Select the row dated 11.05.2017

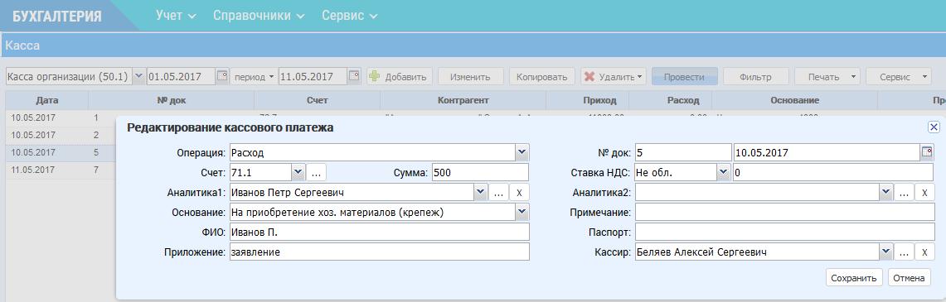click(x=61, y=170)
